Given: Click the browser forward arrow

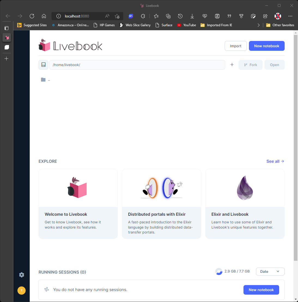Looking at the screenshot, I should [x=20, y=16].
